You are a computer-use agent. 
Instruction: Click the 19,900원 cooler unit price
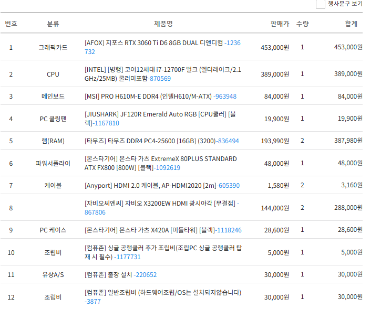(x=276, y=119)
